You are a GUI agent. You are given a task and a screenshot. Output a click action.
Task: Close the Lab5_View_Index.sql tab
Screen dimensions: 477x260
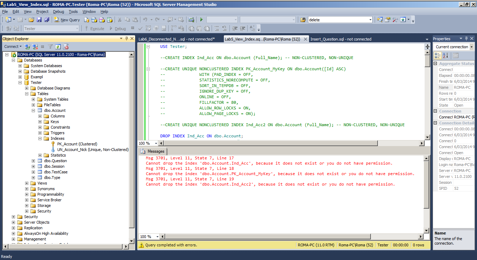(305, 39)
